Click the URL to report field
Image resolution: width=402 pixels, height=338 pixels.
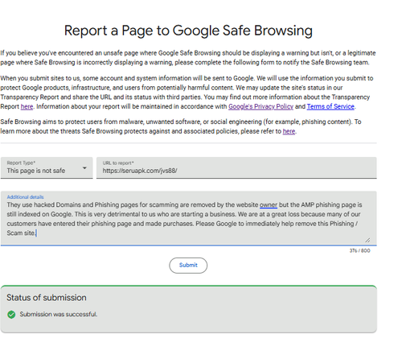coord(236,167)
